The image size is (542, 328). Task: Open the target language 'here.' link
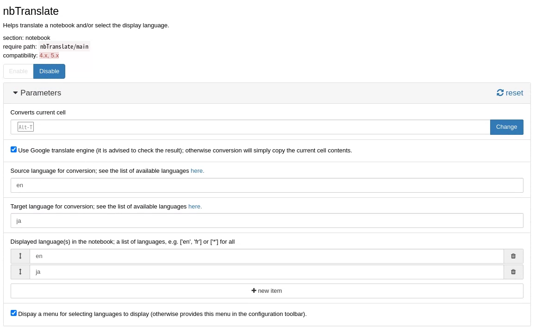(195, 206)
